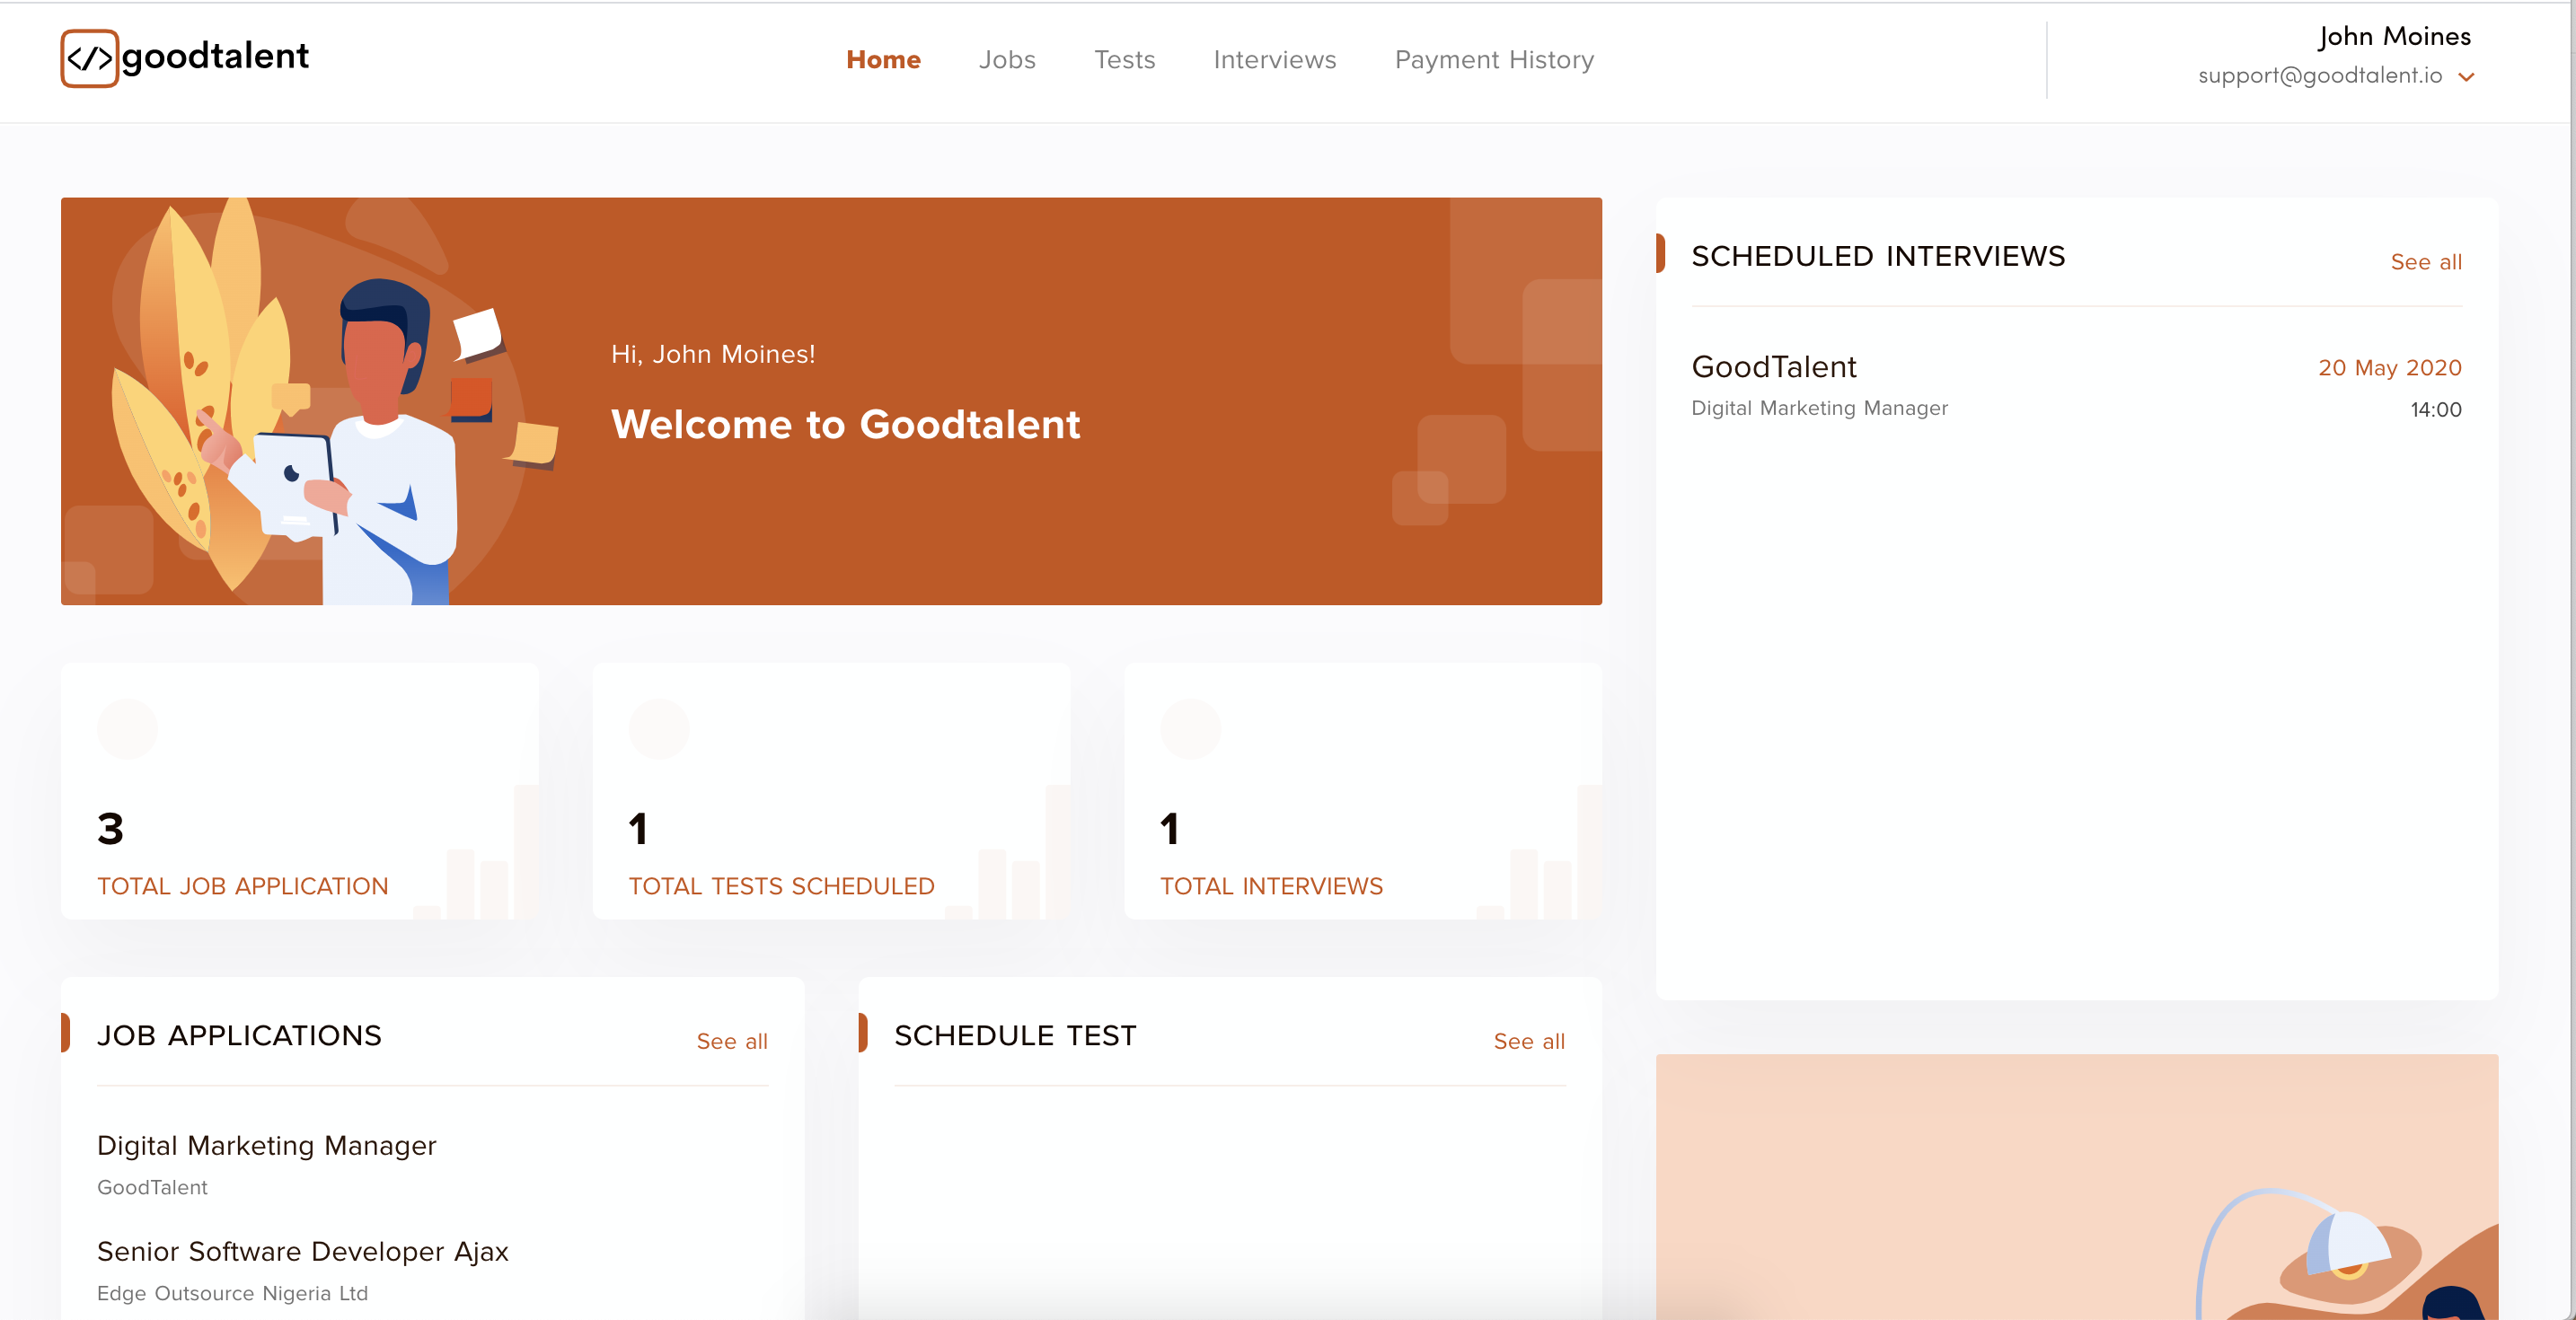The height and width of the screenshot is (1320, 2576).
Task: Select the Home navigation item
Action: coord(883,60)
